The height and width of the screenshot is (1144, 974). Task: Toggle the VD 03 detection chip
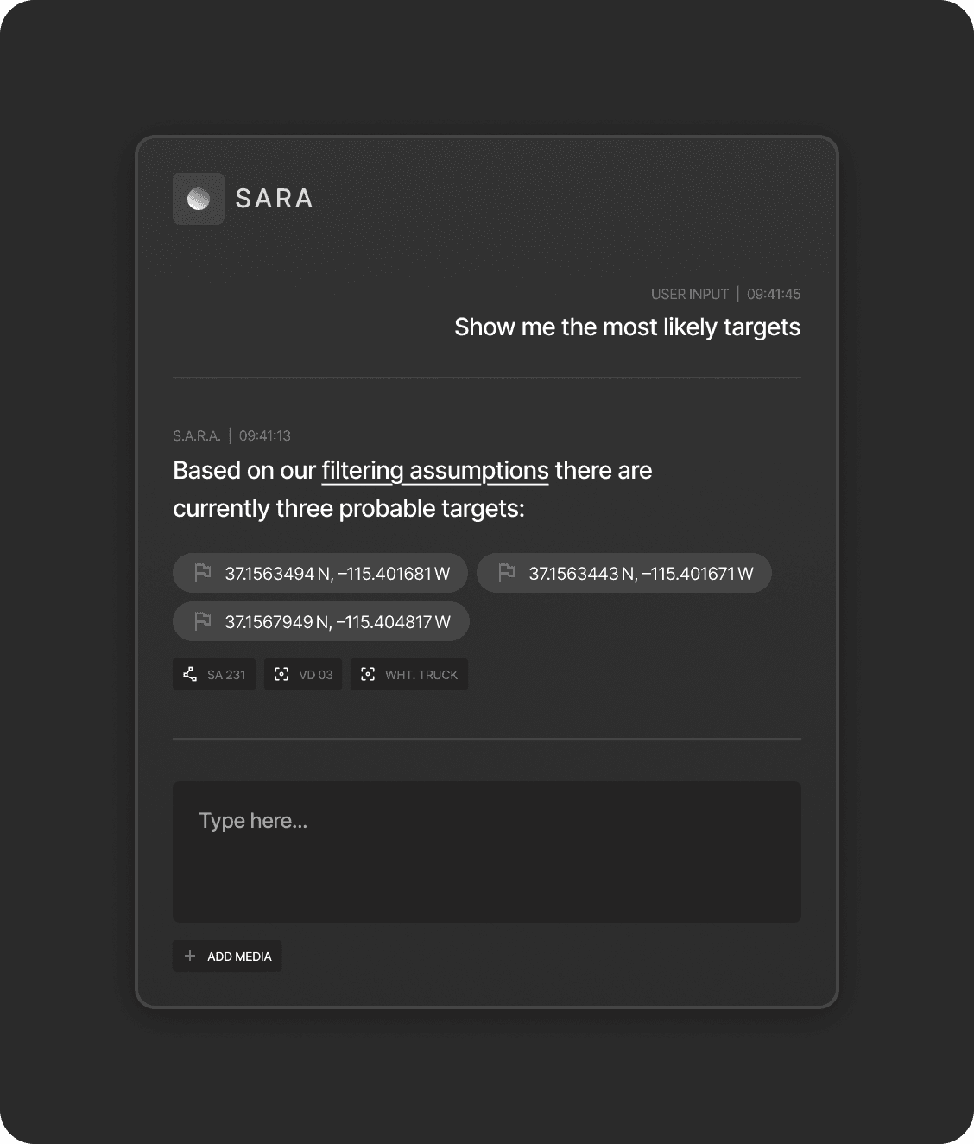[303, 674]
